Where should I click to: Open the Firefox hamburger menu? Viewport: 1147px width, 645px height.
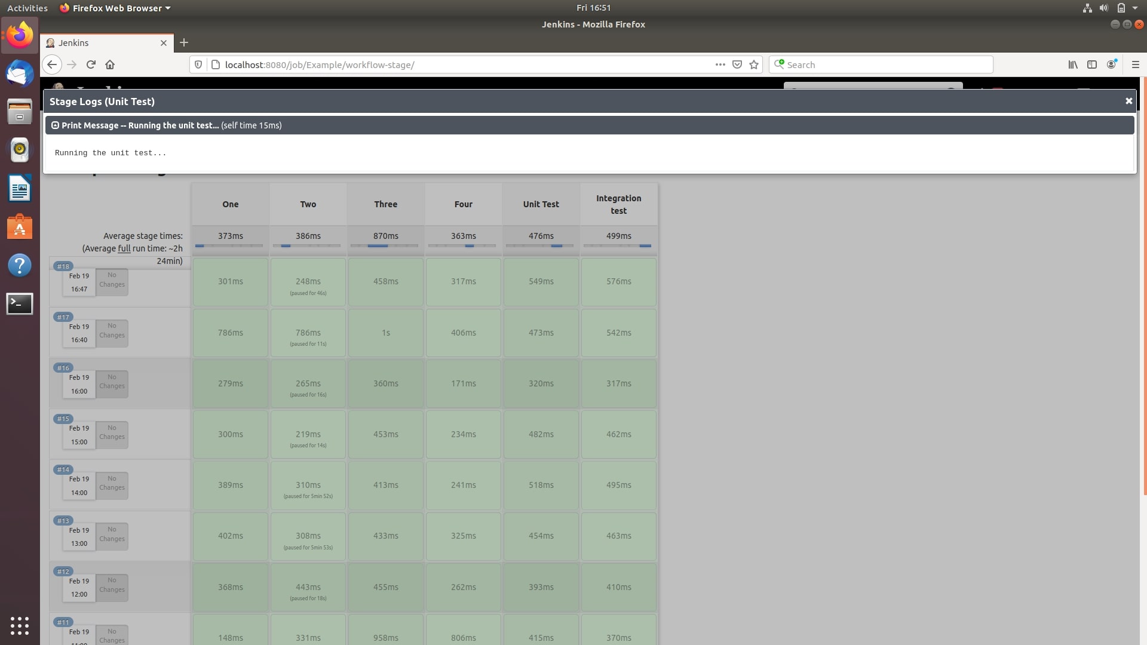(x=1135, y=64)
